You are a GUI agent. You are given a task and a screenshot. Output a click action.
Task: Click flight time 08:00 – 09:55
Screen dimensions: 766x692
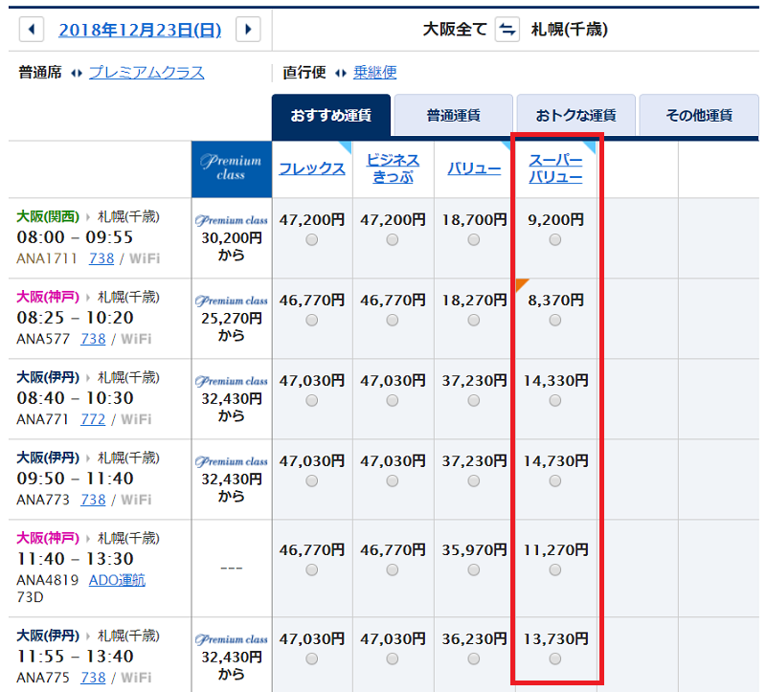[75, 237]
